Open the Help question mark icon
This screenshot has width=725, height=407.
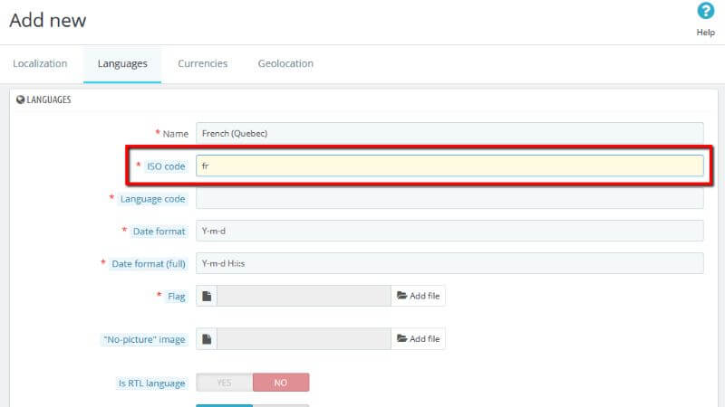[x=706, y=11]
